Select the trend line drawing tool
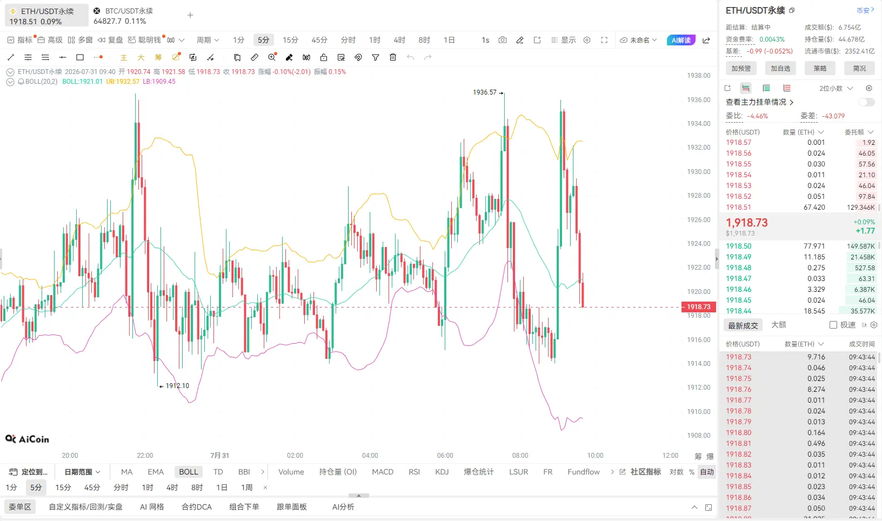Image resolution: width=882 pixels, height=521 pixels. coord(11,57)
